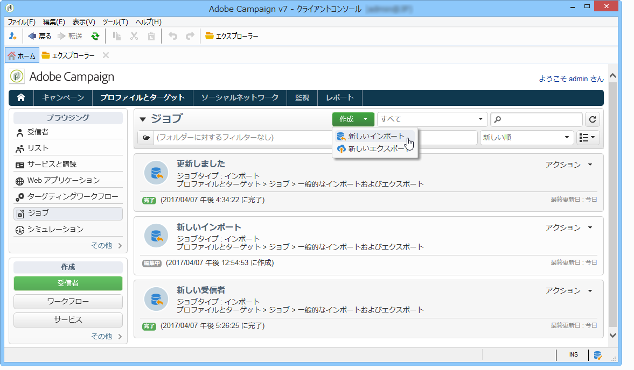Open the レポート navigation tab
Screen dimensions: 634x370
[340, 98]
